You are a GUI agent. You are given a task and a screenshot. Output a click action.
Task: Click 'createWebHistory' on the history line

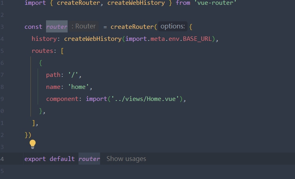tap(93, 39)
